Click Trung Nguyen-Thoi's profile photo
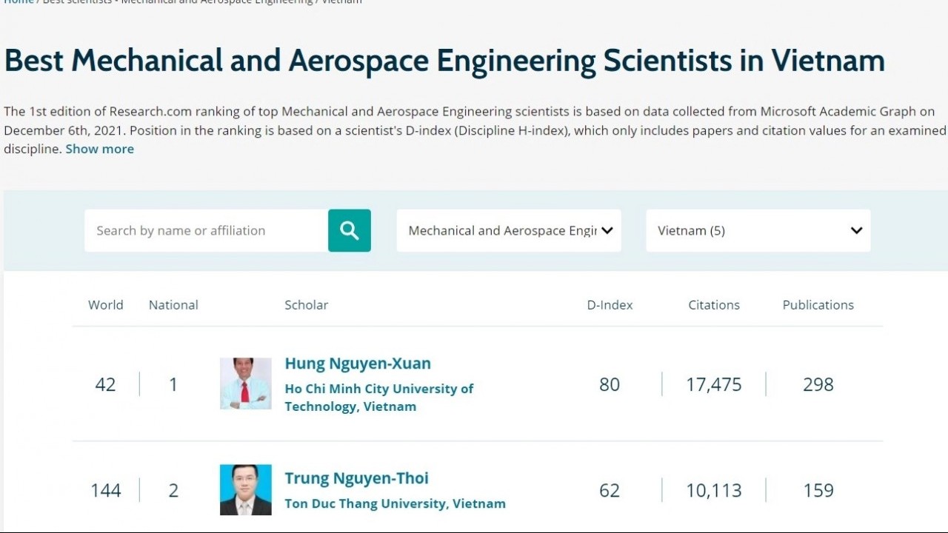The width and height of the screenshot is (948, 533). (x=245, y=489)
